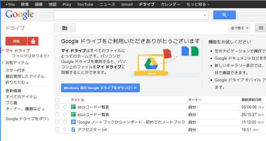This screenshot has height=141, width=266.
Task: Open the 並べ替え sort dropdown
Action: click(x=240, y=28)
